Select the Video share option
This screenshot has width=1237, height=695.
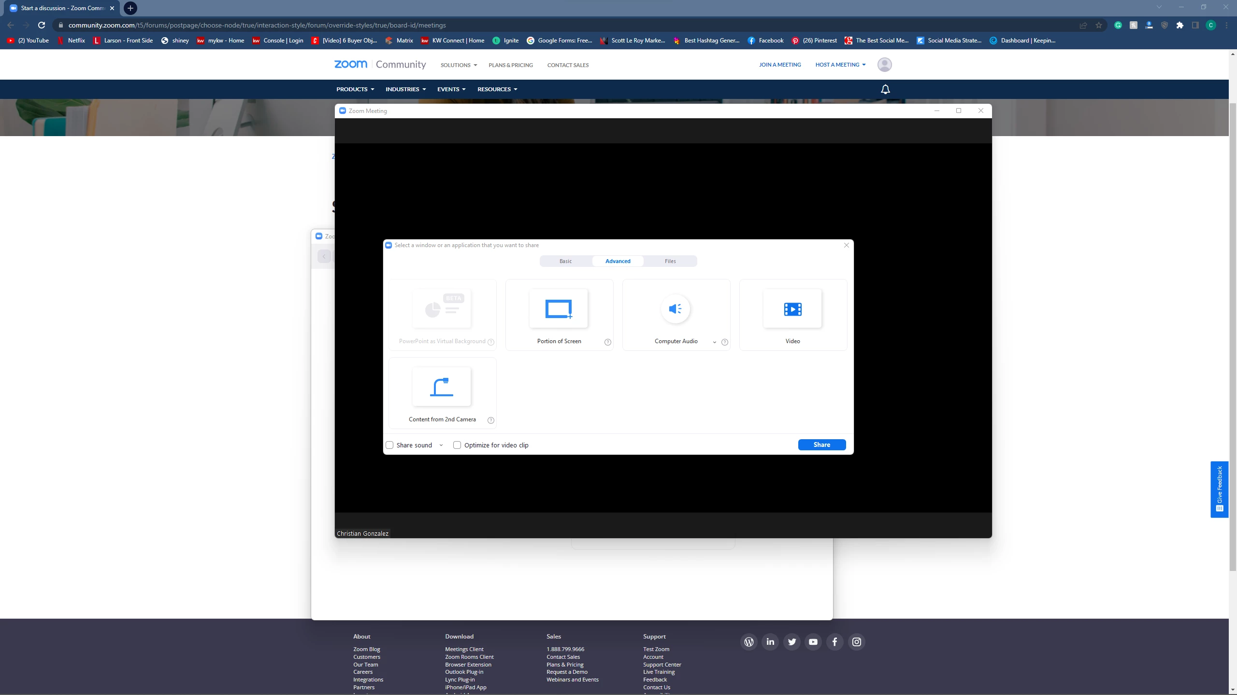tap(792, 309)
